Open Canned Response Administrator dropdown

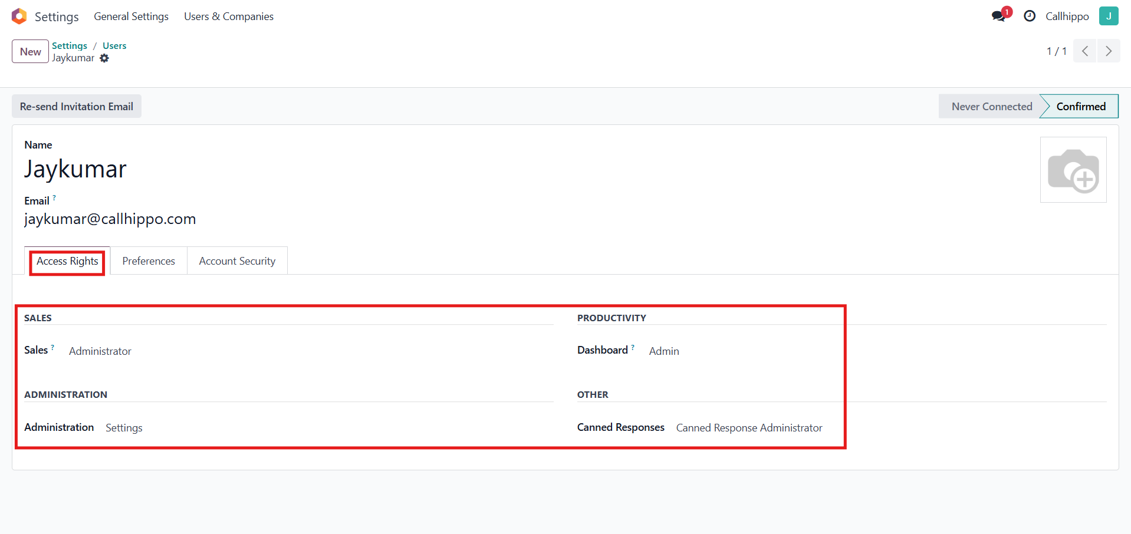[x=749, y=428]
